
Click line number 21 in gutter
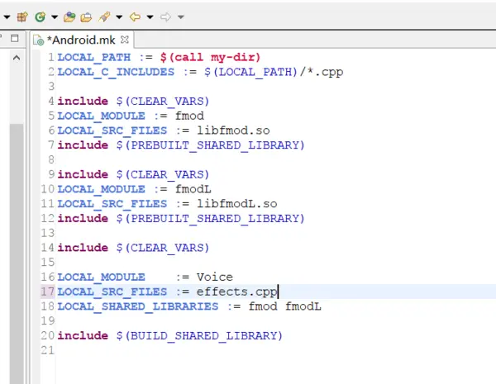pos(48,350)
